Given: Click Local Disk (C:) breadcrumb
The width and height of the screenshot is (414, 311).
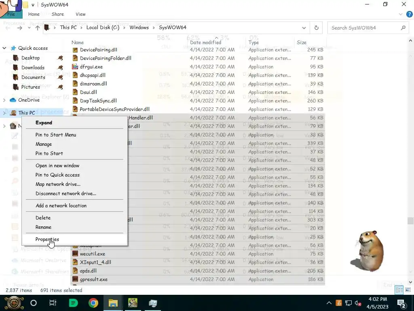Looking at the screenshot, I should (103, 28).
